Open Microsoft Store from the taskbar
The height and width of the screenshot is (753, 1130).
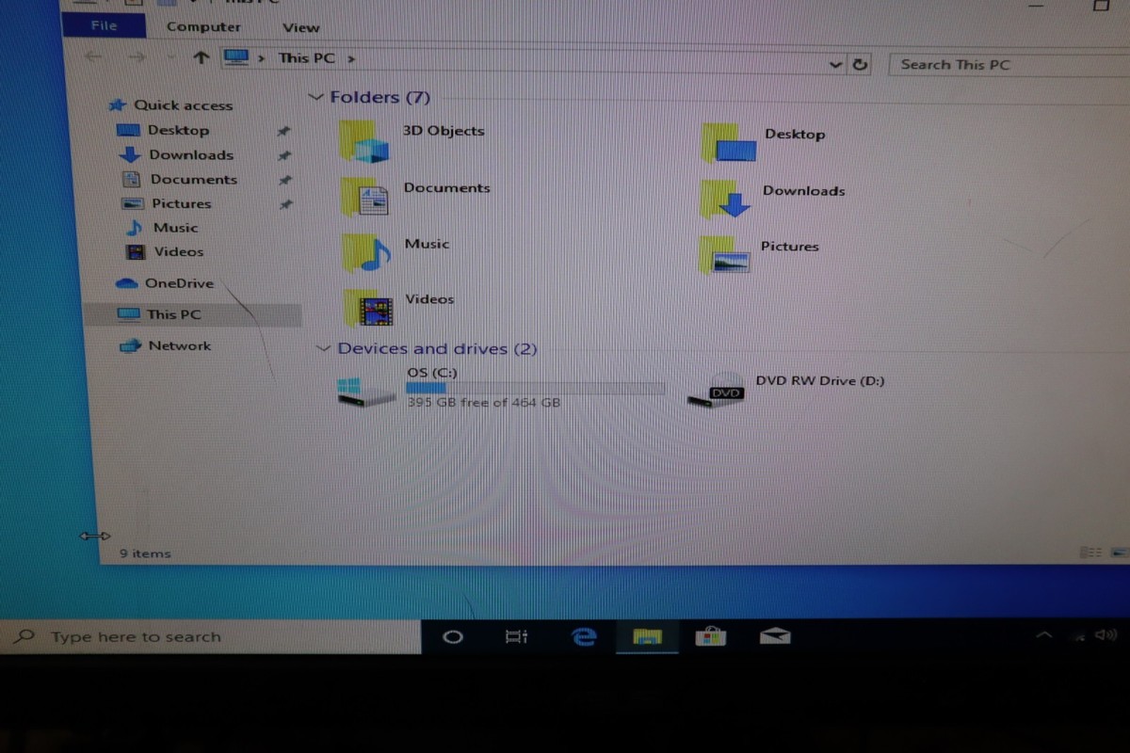tap(711, 637)
